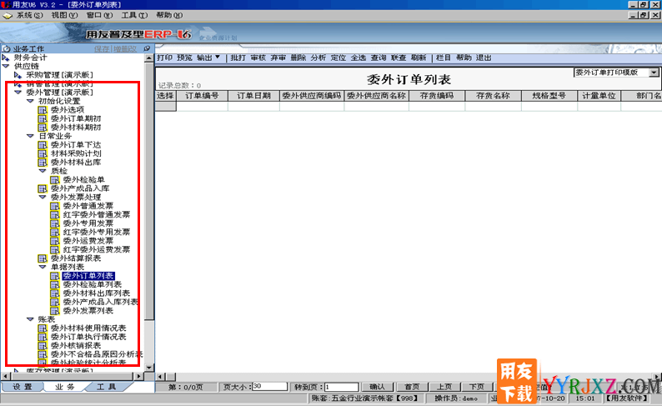Viewport: 662px width, 406px height.
Task: Click the tree panel horizontal scrollbar
Action: click(73, 376)
